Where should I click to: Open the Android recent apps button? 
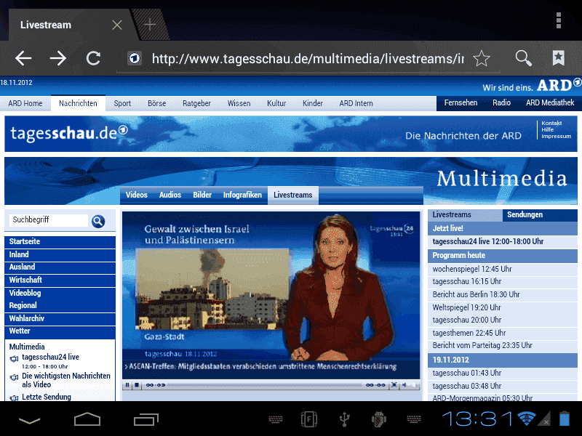[x=146, y=419]
